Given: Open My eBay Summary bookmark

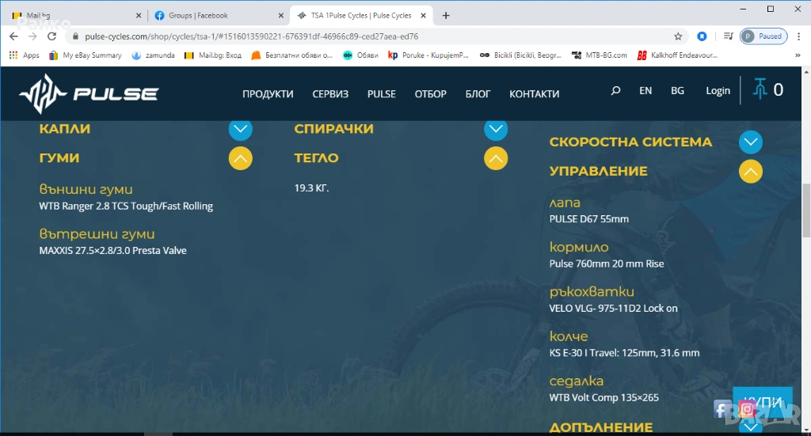Looking at the screenshot, I should [x=86, y=55].
